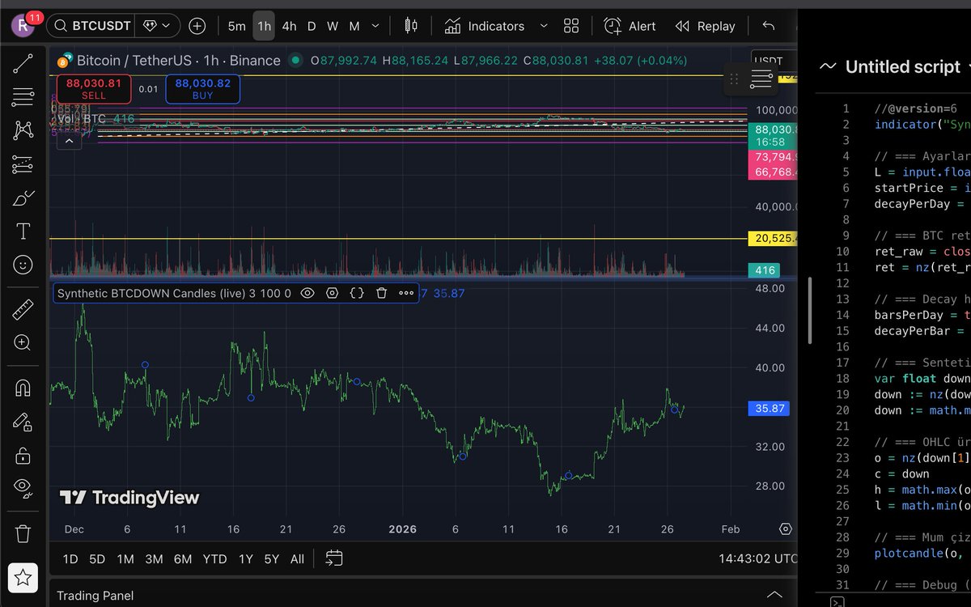Click the 35.87 current price label on scale
This screenshot has width=971, height=607.
pyautogui.click(x=770, y=409)
